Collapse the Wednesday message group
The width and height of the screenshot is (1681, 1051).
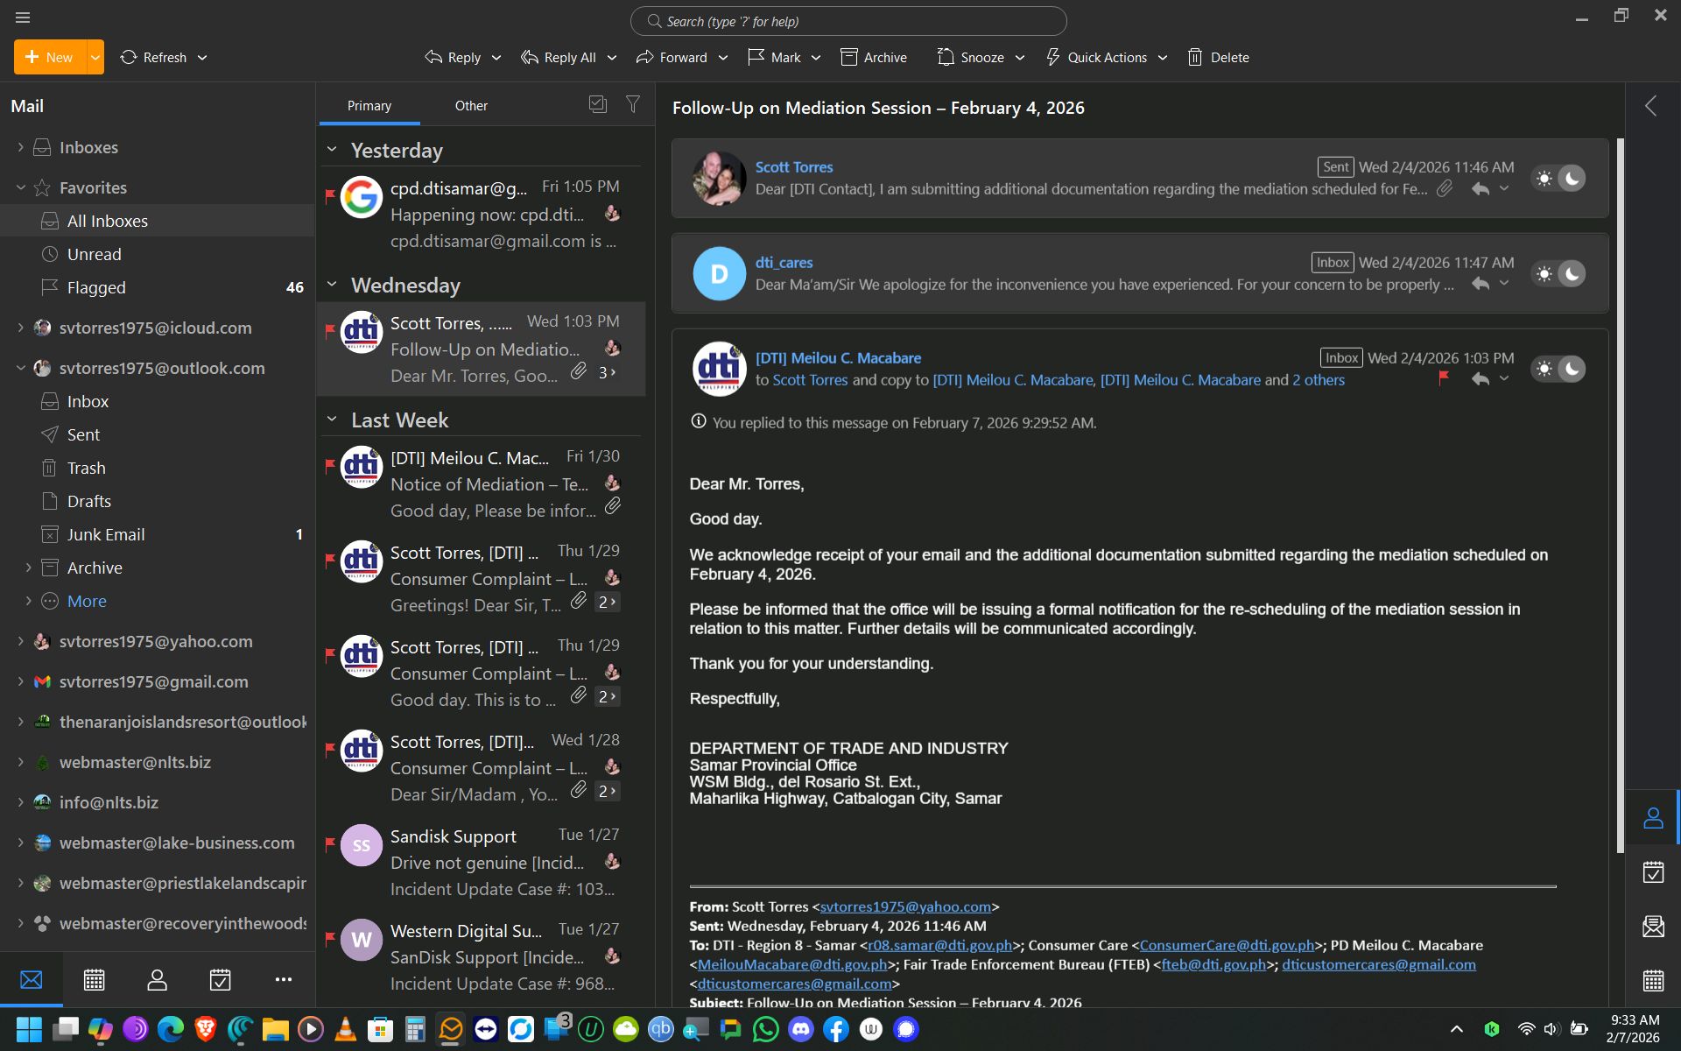click(332, 285)
